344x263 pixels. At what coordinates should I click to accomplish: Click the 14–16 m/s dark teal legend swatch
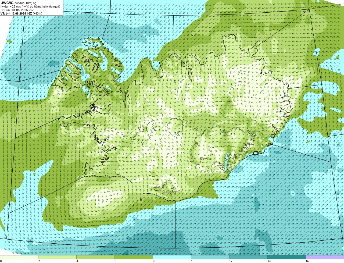[287, 257]
